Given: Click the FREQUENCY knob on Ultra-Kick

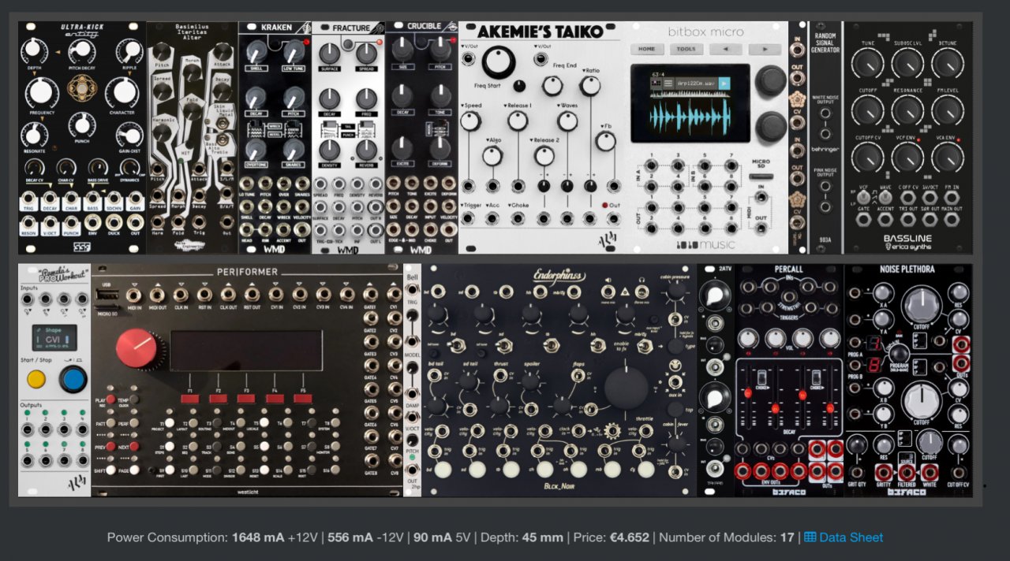Looking at the screenshot, I should 42,93.
